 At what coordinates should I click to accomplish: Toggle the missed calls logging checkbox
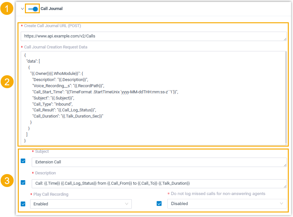[x=159, y=203]
